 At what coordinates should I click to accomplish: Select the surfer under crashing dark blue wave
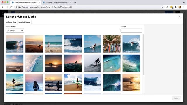click(x=73, y=44)
